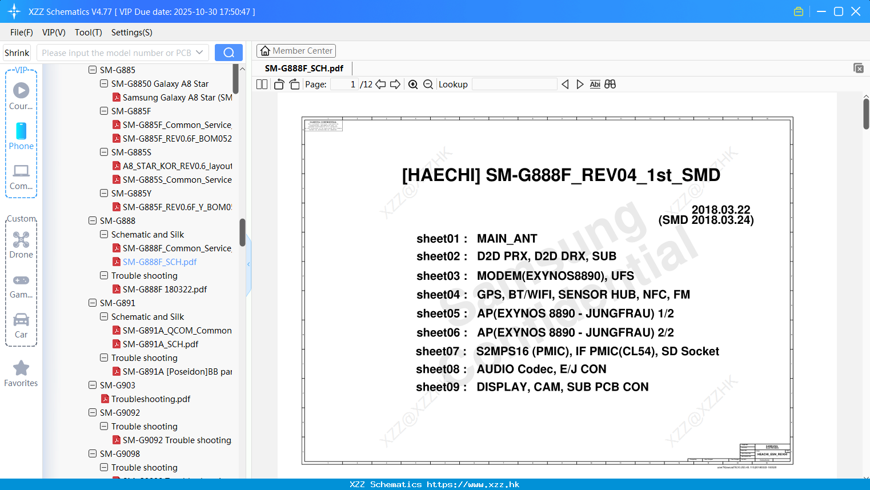Open the Tool(T) menu
This screenshot has height=490, width=870.
[89, 33]
